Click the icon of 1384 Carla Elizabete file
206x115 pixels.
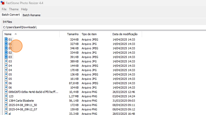(x=6, y=101)
